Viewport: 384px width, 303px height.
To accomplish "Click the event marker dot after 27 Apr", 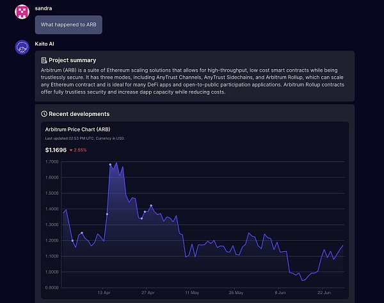I will (x=151, y=206).
